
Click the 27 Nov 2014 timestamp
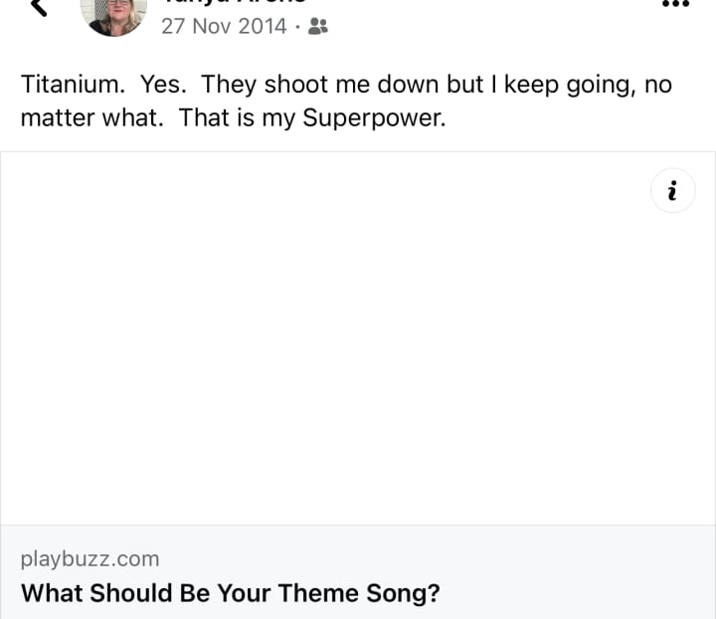pos(224,27)
